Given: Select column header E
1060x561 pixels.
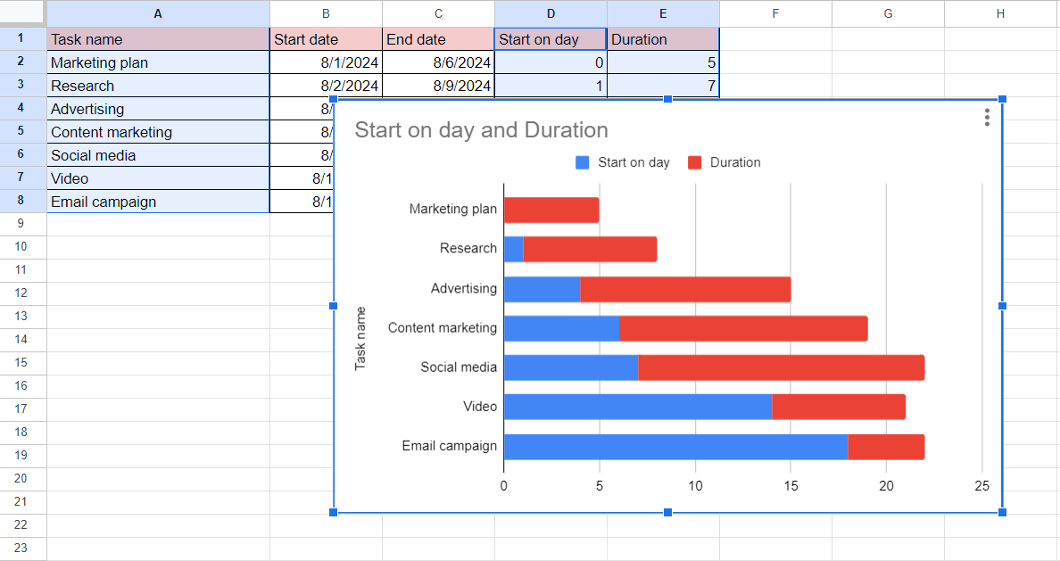Looking at the screenshot, I should coord(663,12).
